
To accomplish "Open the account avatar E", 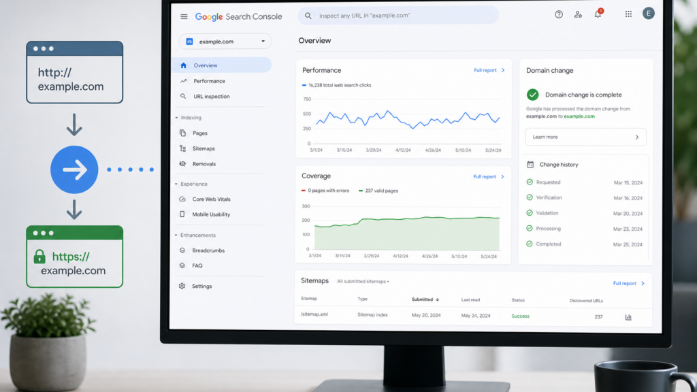I will click(648, 14).
